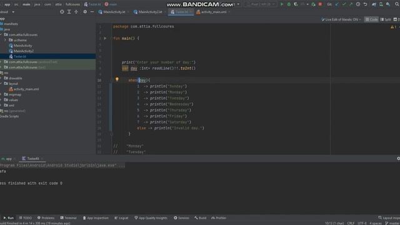This screenshot has height=225, width=400.
Task: Show Git history clock icon
Action: point(358,4)
